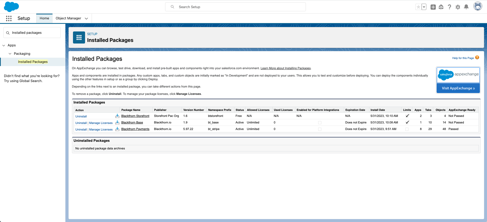Viewport: 487px width, 222px height.
Task: Open the user profile avatar
Action: click(478, 6)
